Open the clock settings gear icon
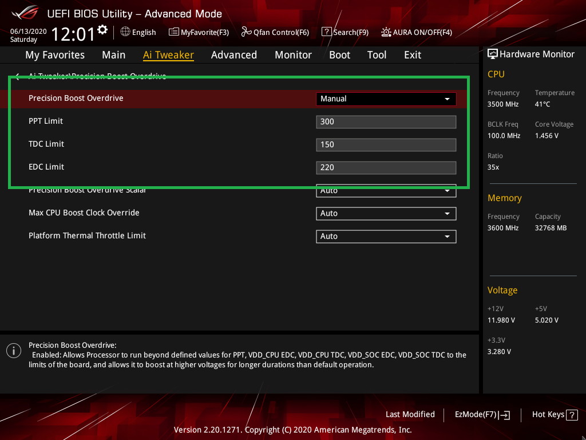This screenshot has height=440, width=586. [x=102, y=30]
